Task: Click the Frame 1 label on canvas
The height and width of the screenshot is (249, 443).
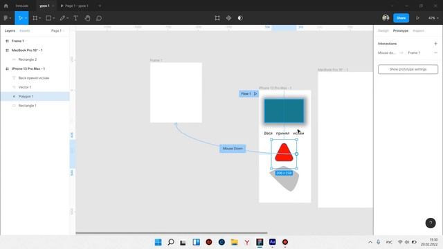Action: (x=156, y=60)
